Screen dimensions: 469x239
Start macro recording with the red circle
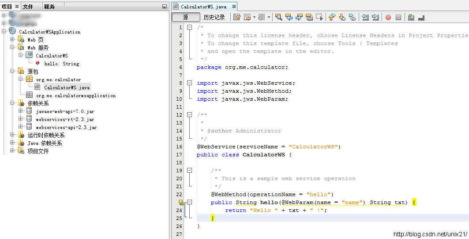(388, 17)
